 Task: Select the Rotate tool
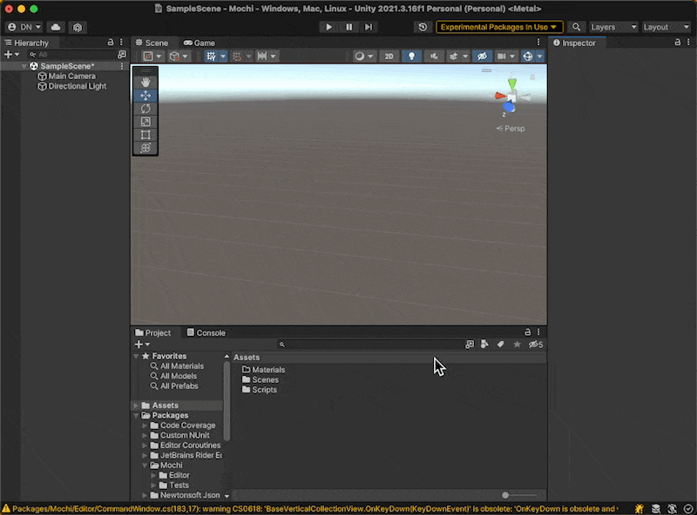pos(145,109)
